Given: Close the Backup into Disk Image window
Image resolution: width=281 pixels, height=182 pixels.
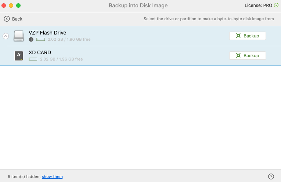Looking at the screenshot, I should [x=4, y=6].
